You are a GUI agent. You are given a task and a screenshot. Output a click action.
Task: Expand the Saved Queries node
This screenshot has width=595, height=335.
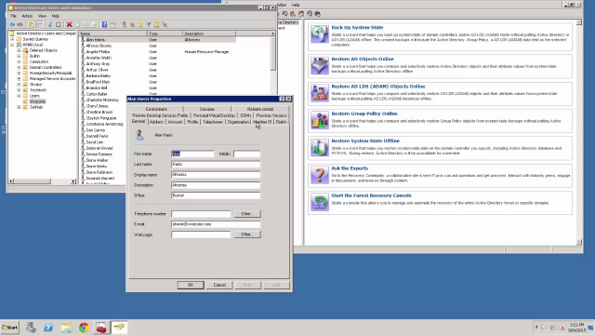point(12,39)
